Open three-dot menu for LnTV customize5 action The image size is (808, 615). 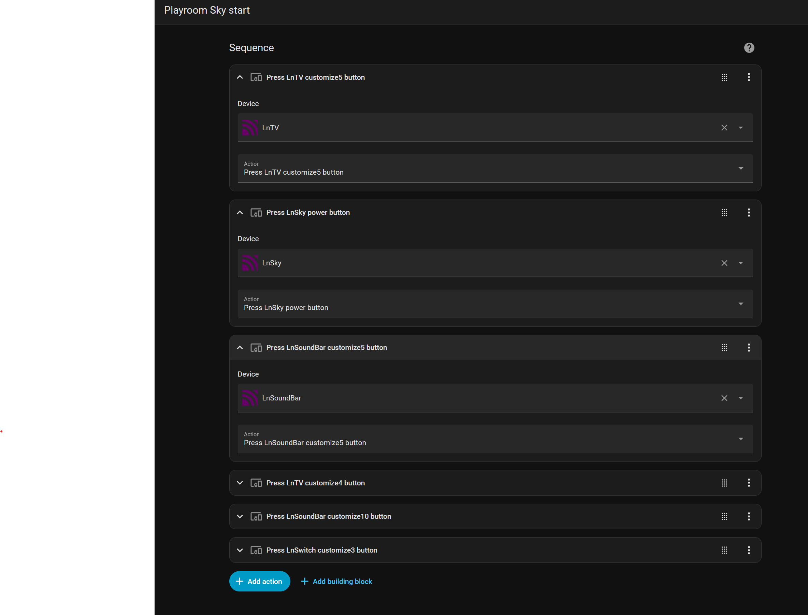pyautogui.click(x=749, y=77)
